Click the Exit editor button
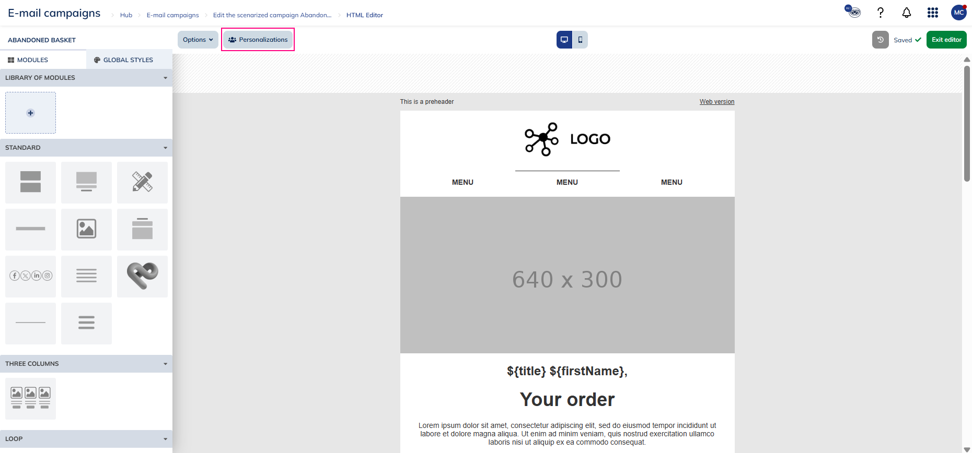 point(946,40)
